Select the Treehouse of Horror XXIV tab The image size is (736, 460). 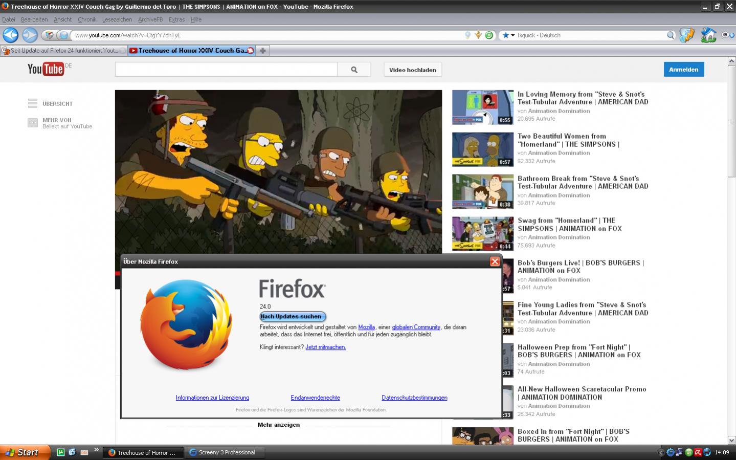point(191,51)
